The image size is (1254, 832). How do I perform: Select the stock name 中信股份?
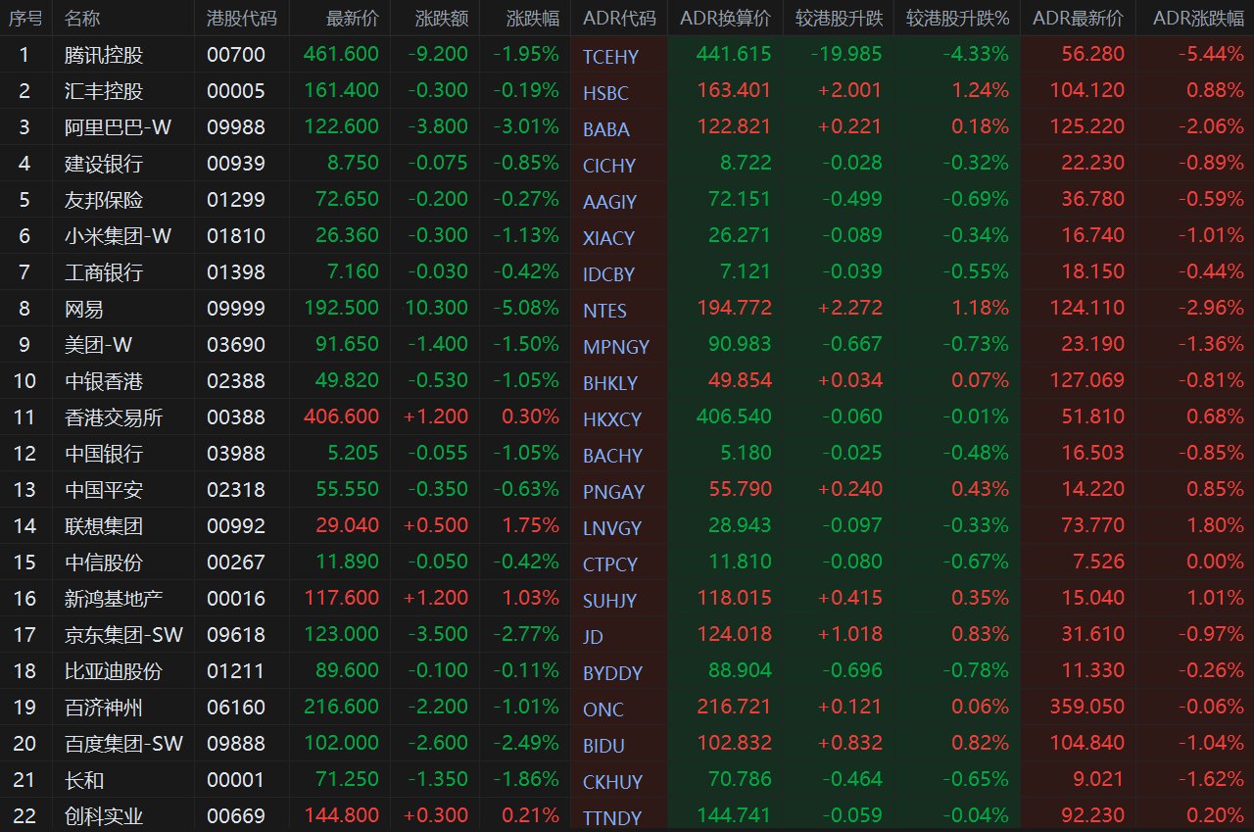(x=104, y=563)
